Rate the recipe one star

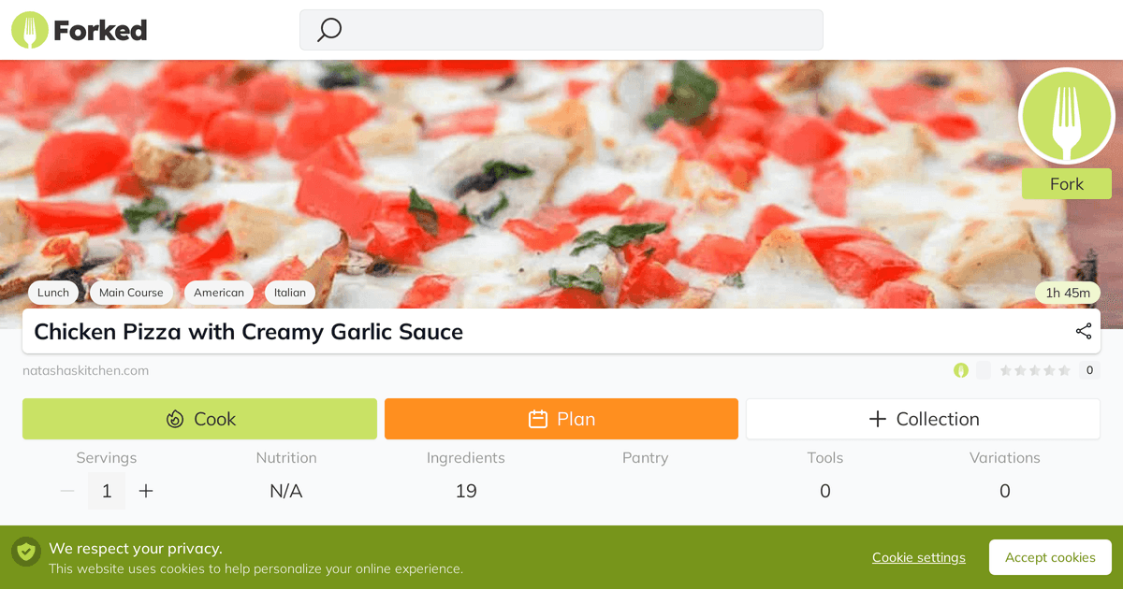[1006, 370]
